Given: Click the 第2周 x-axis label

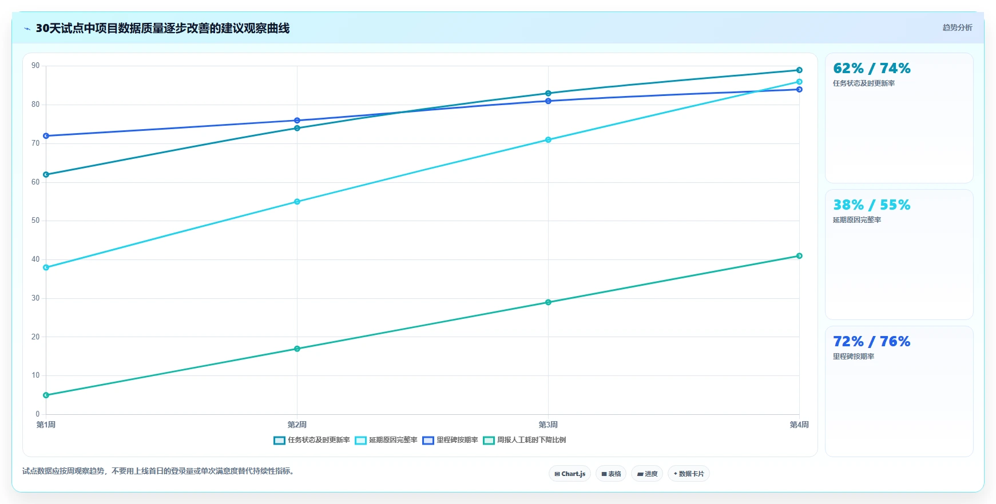Looking at the screenshot, I should click(x=297, y=425).
